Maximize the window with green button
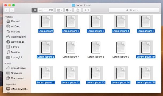 [14, 5]
